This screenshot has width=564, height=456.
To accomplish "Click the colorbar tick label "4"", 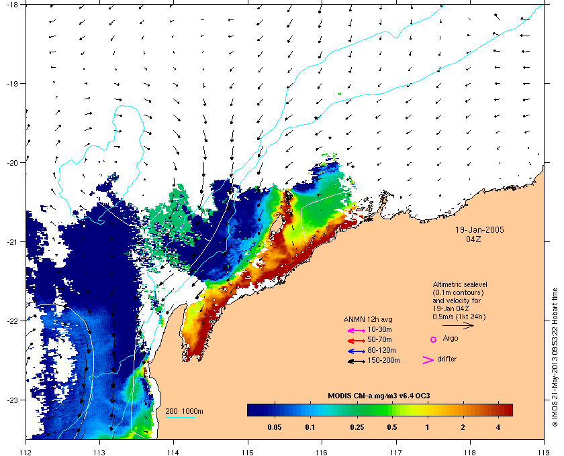I will 498,428.
